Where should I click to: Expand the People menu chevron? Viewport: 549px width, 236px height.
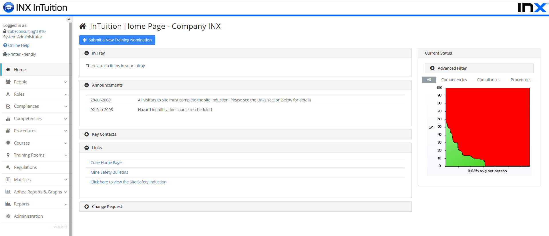[x=66, y=82]
